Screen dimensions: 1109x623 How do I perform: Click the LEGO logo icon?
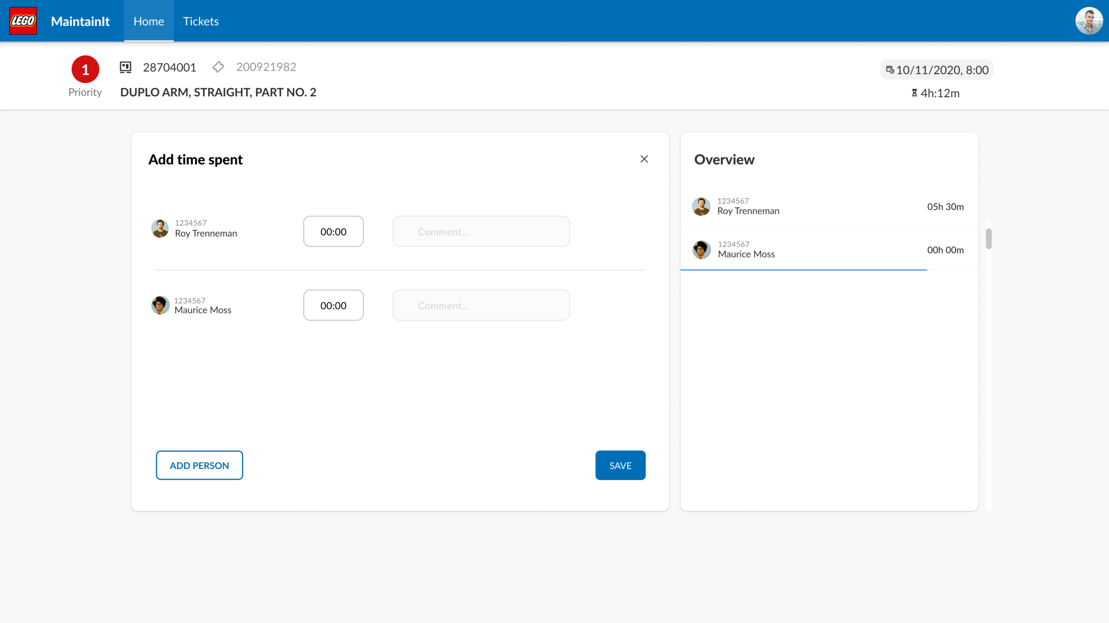click(x=23, y=21)
